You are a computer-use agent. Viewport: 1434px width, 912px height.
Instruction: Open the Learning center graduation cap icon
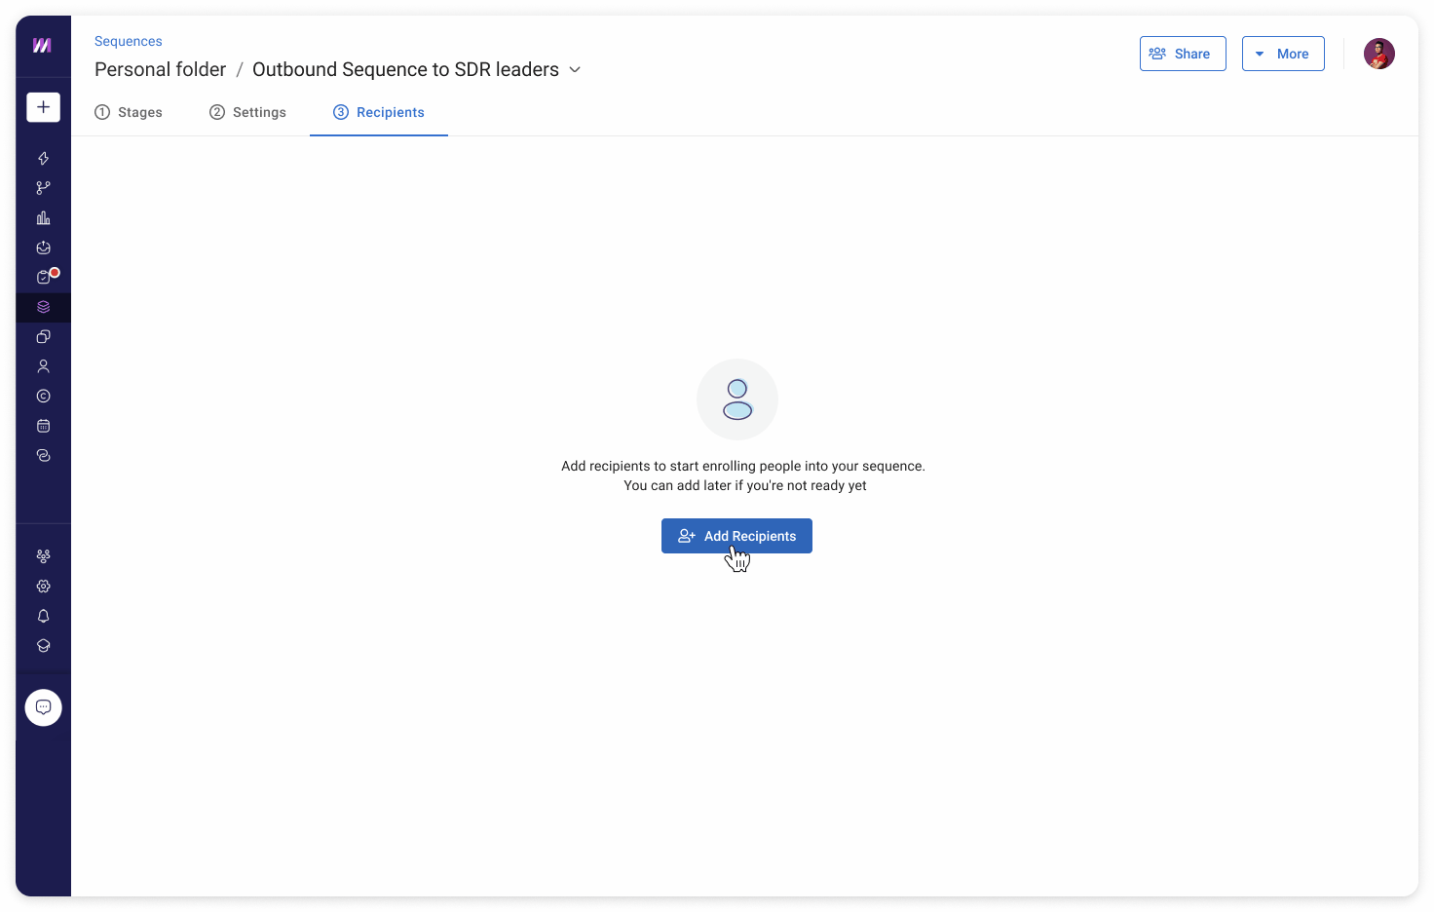[x=43, y=645]
